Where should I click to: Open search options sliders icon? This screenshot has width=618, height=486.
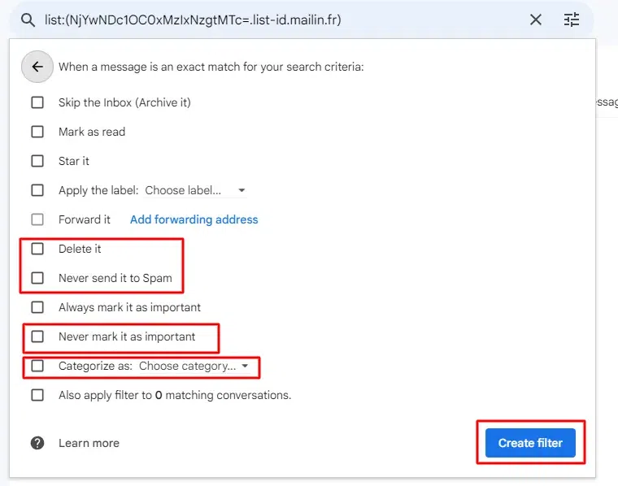coord(572,20)
